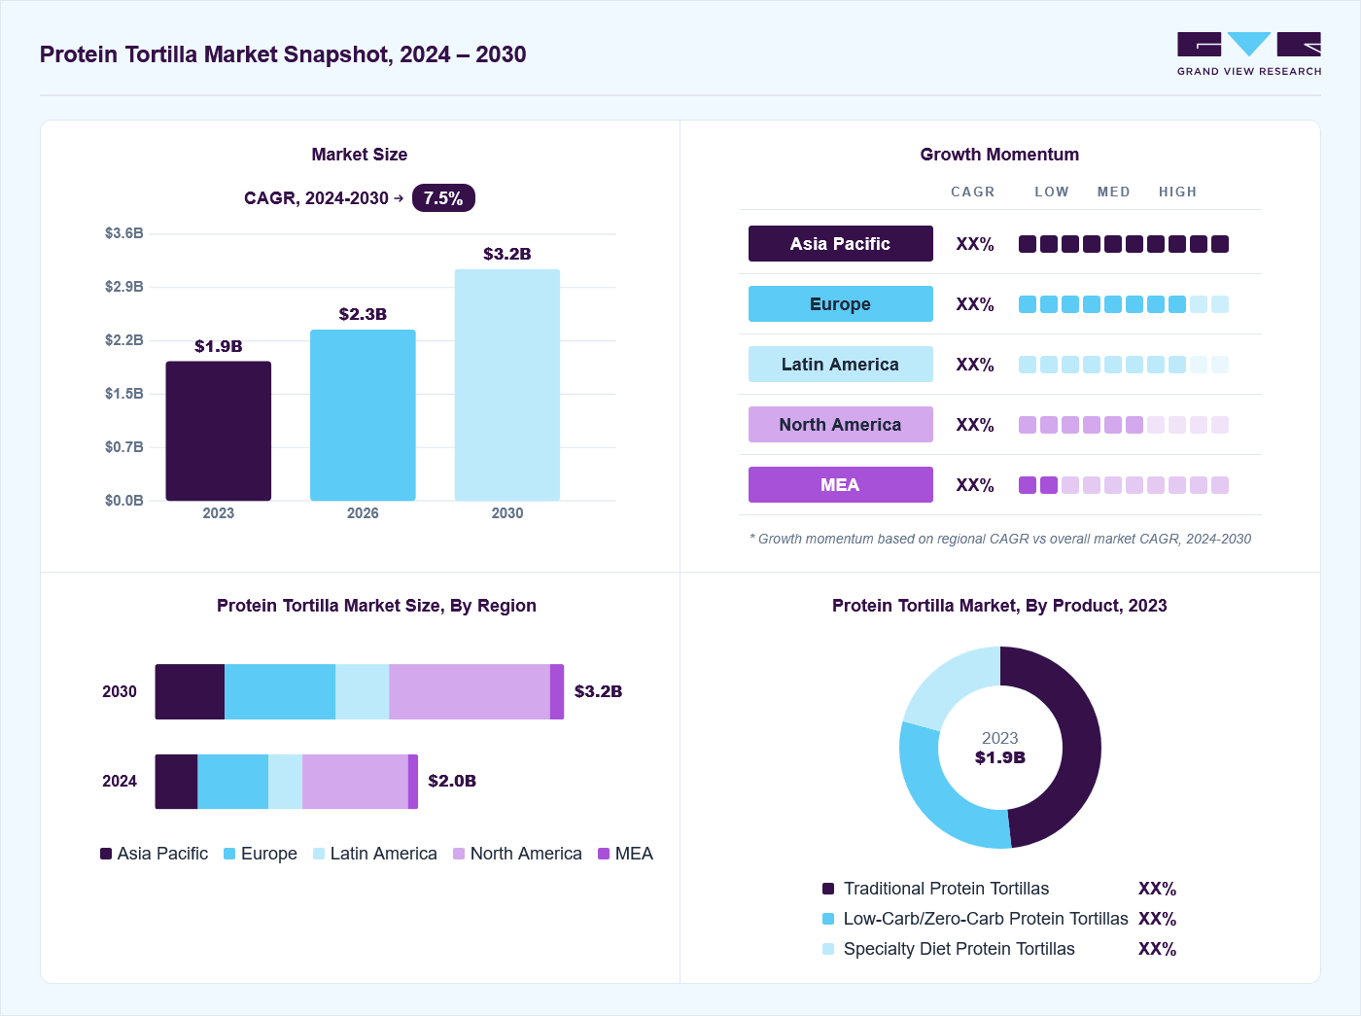1361x1016 pixels.
Task: Click the Protein Tortilla Market Snapshot title
Action: pyautogui.click(x=283, y=54)
